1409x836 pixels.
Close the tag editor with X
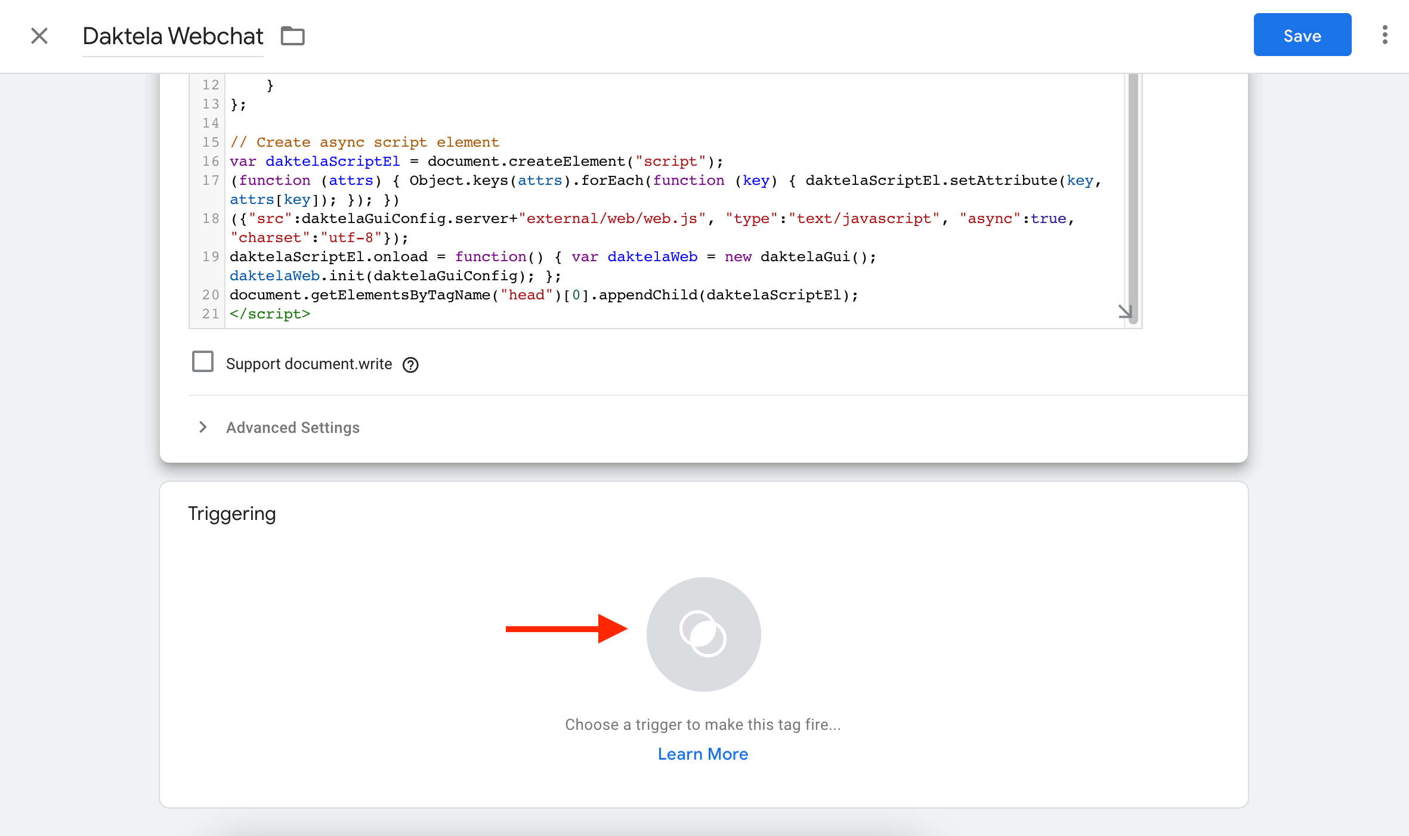(39, 36)
